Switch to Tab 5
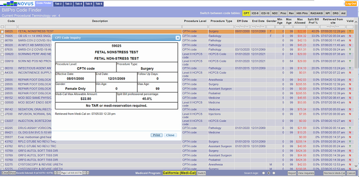The image size is (359, 177). tap(89, 4)
